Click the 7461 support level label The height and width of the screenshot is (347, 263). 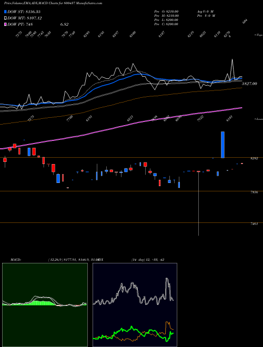[254, 224]
